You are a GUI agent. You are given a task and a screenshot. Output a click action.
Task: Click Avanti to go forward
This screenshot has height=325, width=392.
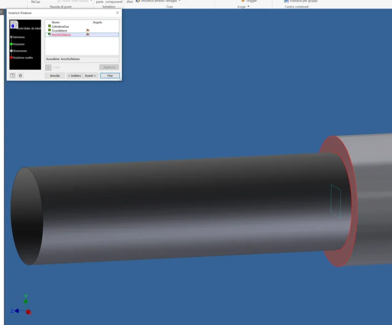pos(90,76)
